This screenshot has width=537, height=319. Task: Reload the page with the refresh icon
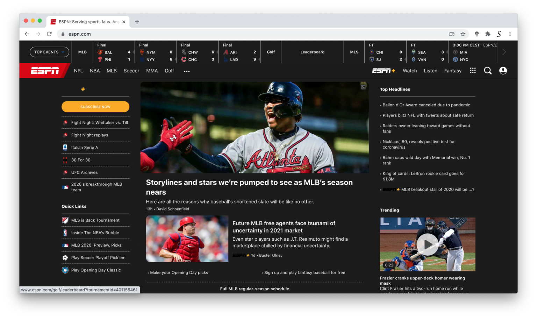click(49, 34)
